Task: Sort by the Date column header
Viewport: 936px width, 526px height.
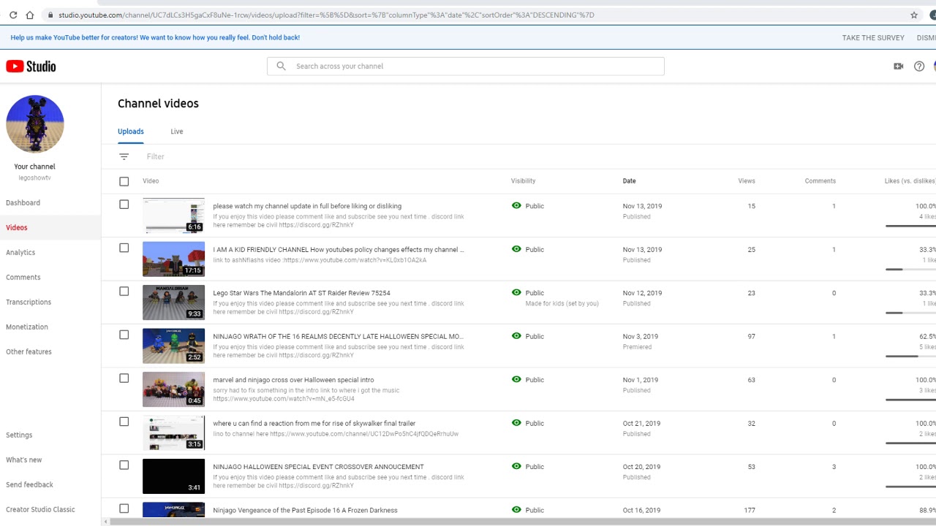Action: 629,181
